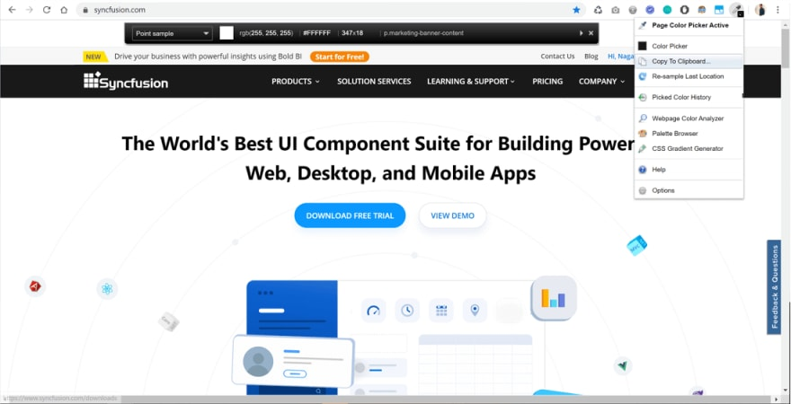This screenshot has height=404, width=791.
Task: Click the Hi, Naga account link
Action: pyautogui.click(x=621, y=57)
